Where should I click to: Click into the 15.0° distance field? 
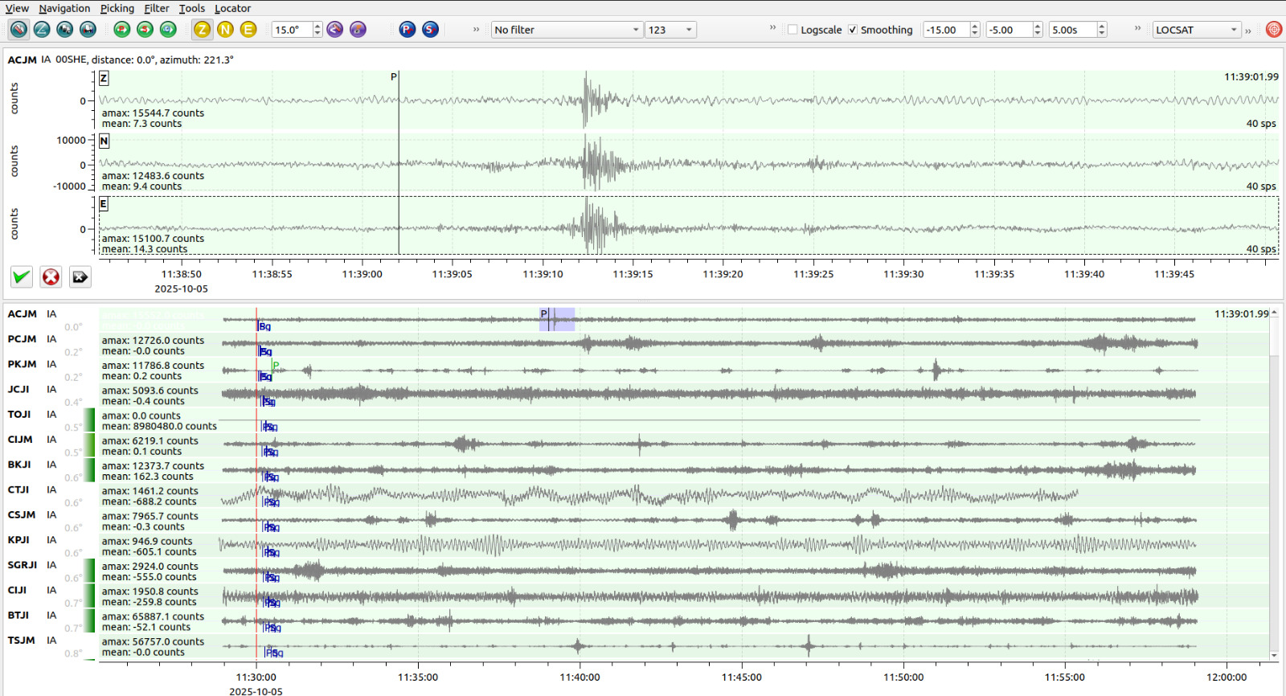[291, 30]
